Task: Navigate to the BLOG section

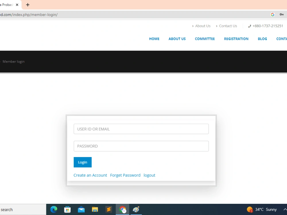Action: pos(262,39)
